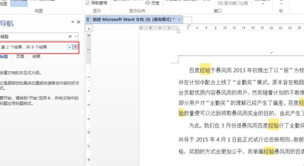Open the 宏 macros dropdown

[281, 3]
